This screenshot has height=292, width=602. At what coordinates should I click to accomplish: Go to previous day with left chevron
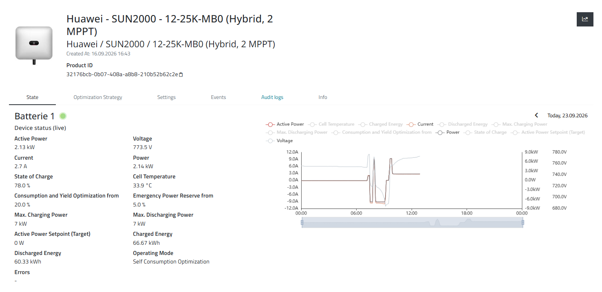(x=536, y=116)
